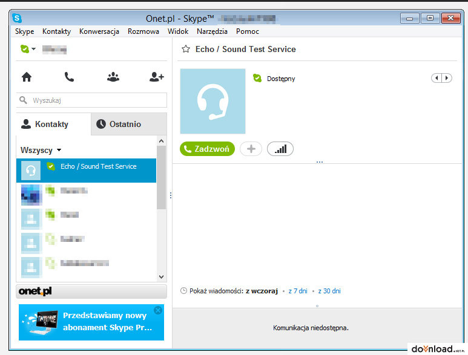Call Echo with Zadzwoń button
The height and width of the screenshot is (355, 468).
[x=207, y=149]
